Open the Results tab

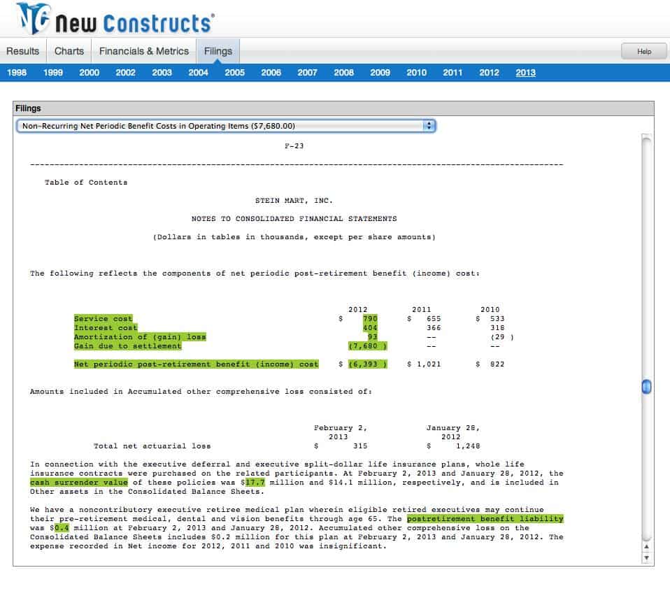(22, 51)
